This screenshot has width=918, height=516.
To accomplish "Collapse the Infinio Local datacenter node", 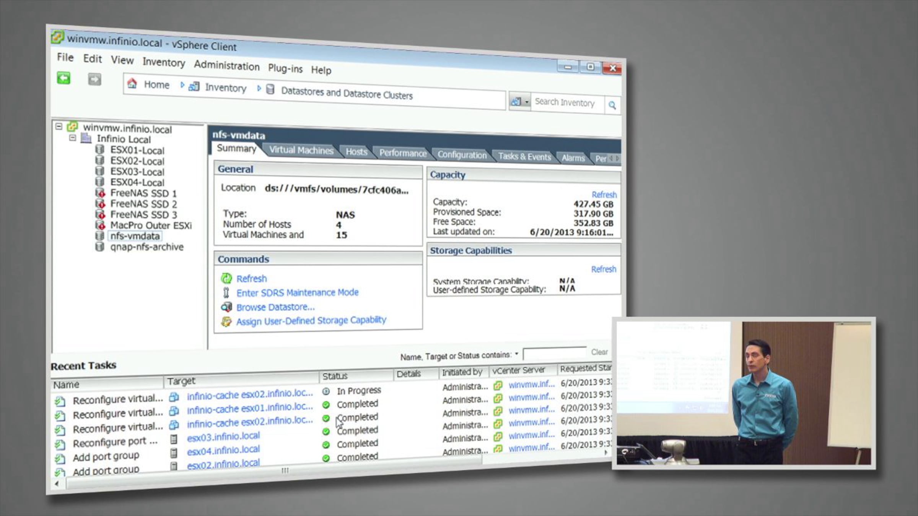I will tap(73, 138).
